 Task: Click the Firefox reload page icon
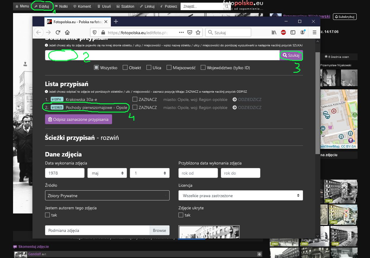(58, 32)
